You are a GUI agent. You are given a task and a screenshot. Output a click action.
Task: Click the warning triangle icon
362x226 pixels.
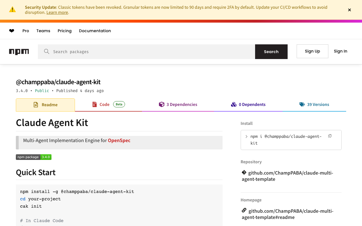point(12,10)
